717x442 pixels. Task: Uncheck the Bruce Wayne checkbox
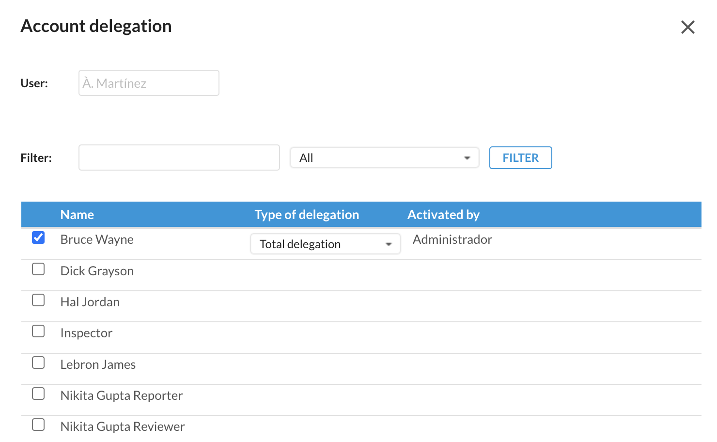38,237
